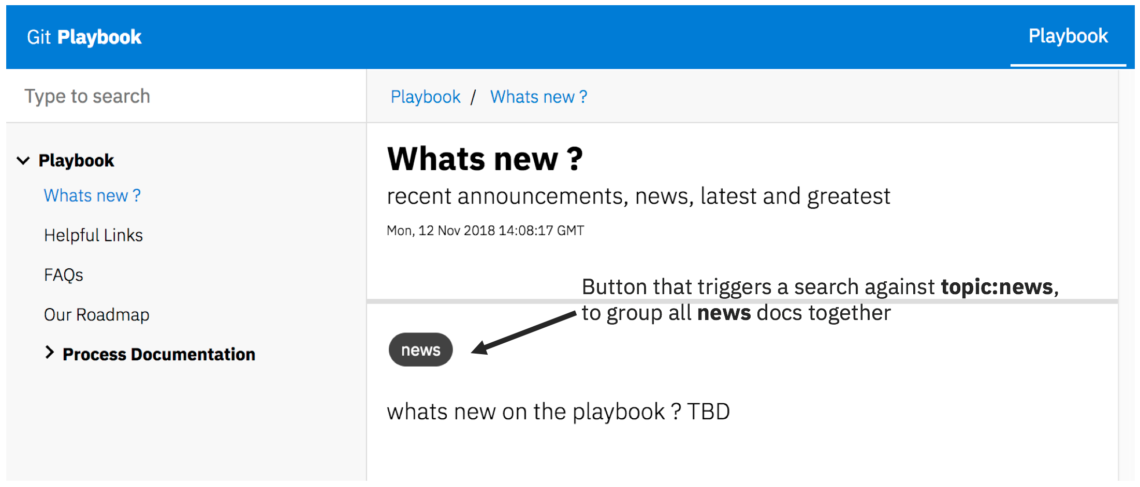
Task: Click the publication date timestamp
Action: click(486, 230)
